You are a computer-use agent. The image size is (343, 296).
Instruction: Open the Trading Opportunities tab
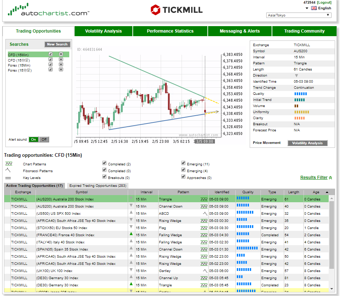coord(38,31)
